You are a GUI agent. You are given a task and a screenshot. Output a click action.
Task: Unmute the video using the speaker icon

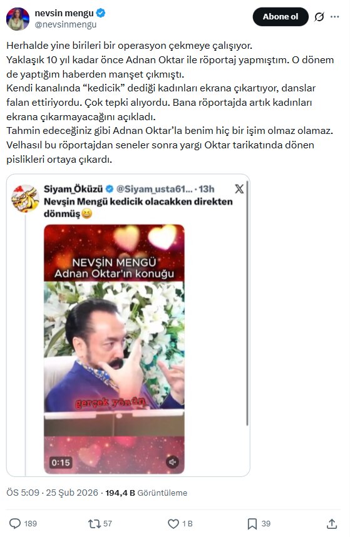click(x=172, y=463)
